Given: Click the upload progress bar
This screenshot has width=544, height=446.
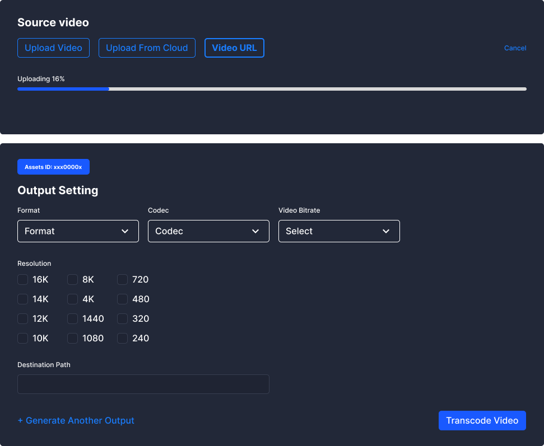Looking at the screenshot, I should click(x=272, y=88).
